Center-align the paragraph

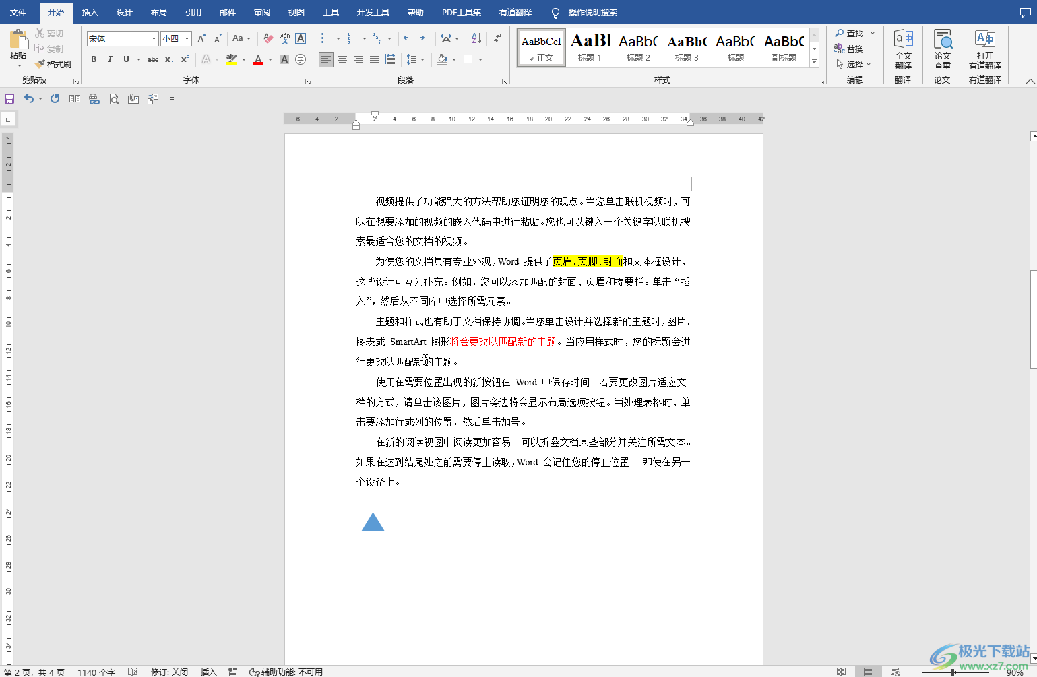(x=342, y=59)
